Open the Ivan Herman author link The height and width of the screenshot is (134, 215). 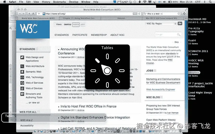coord(173,113)
